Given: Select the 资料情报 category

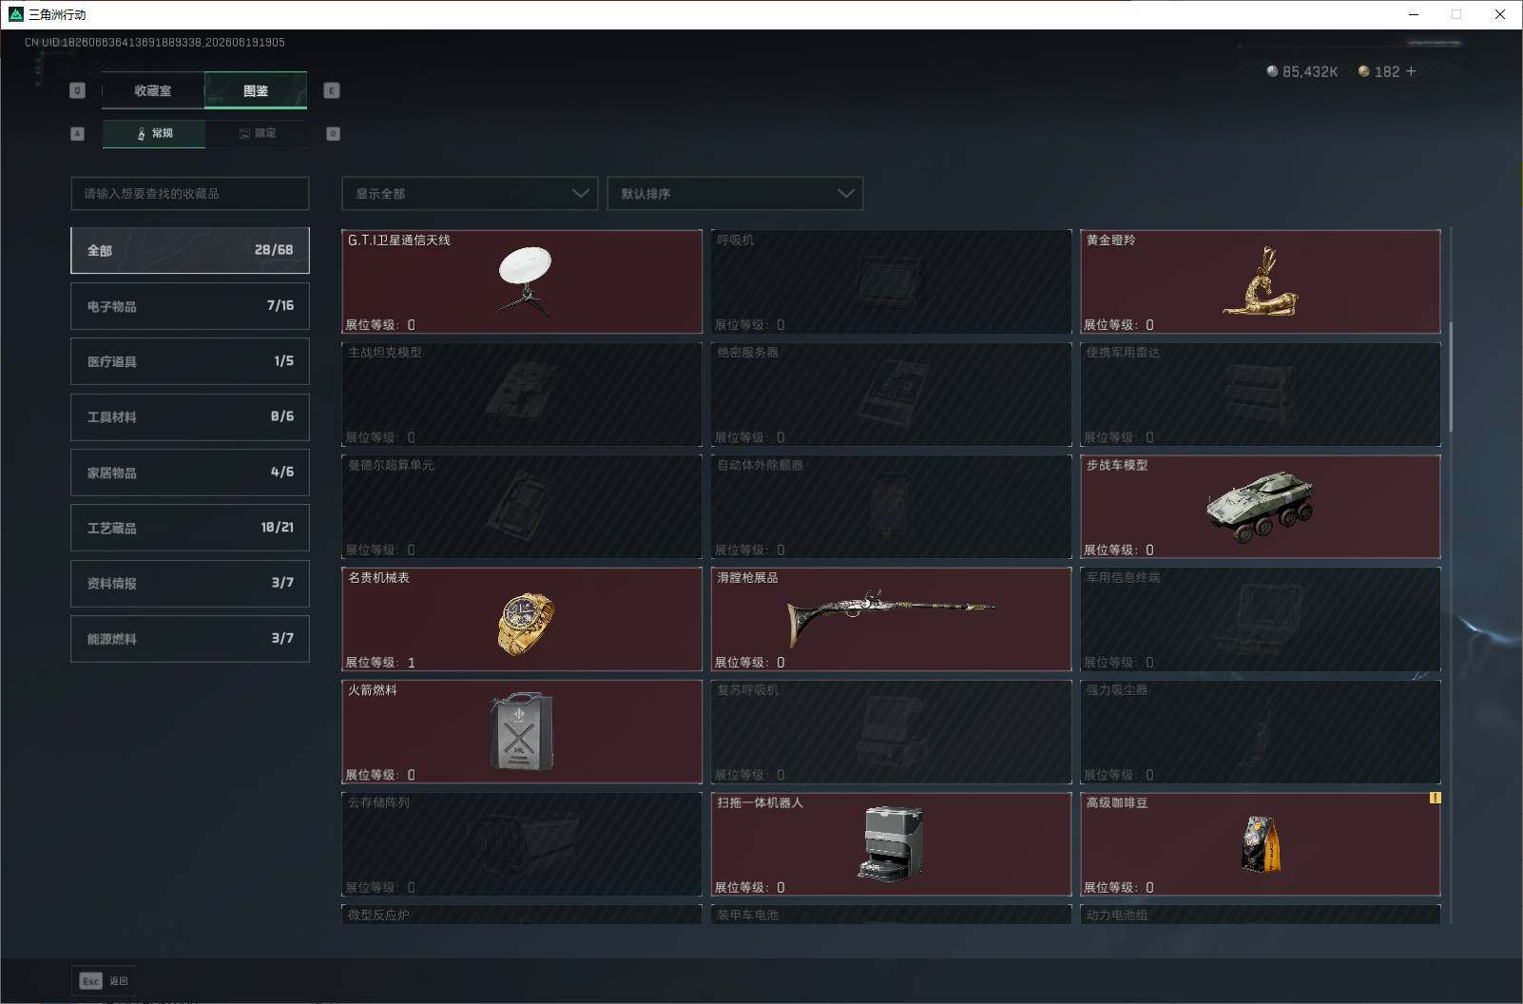Looking at the screenshot, I should click(x=190, y=583).
